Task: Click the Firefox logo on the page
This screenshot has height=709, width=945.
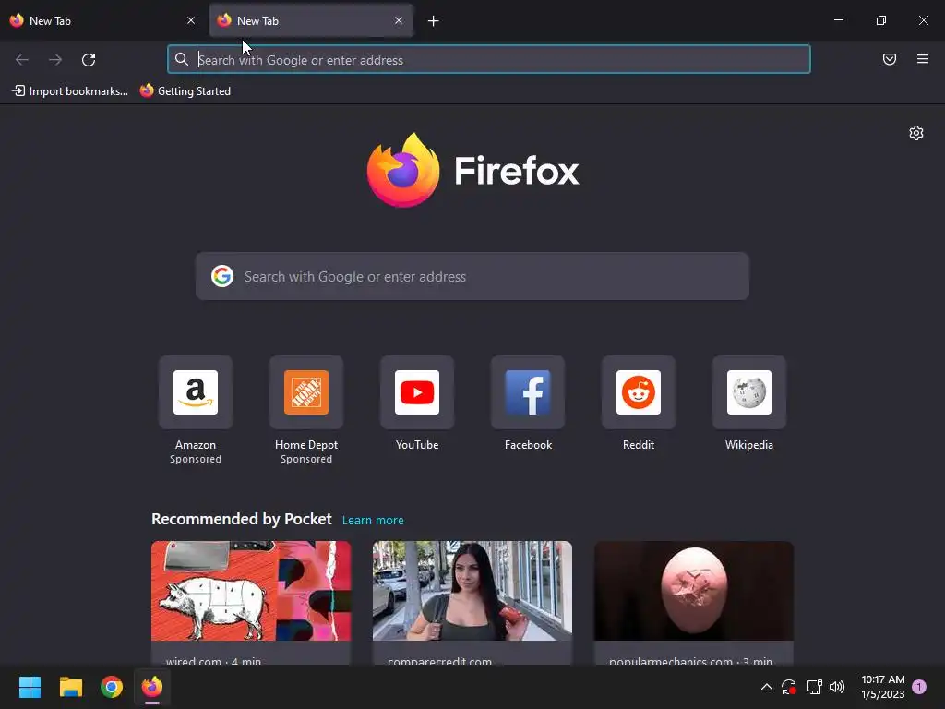Action: point(403,170)
